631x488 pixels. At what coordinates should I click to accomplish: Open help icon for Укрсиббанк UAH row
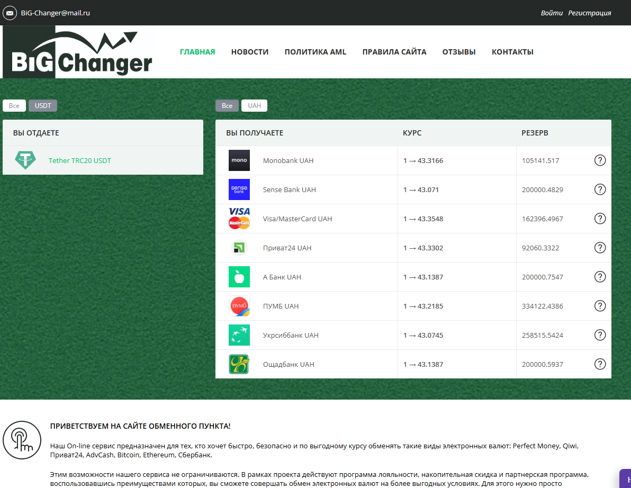click(600, 335)
